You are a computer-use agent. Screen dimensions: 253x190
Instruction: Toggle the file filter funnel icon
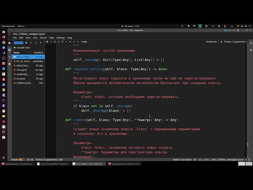tap(40, 43)
